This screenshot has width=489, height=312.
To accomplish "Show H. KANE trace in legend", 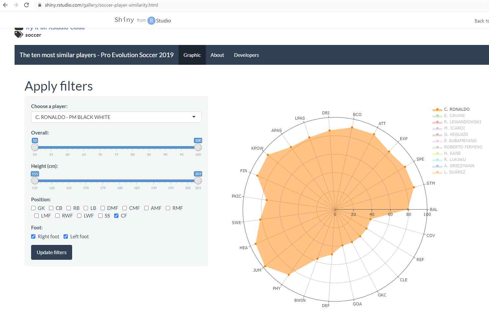I will point(447,153).
